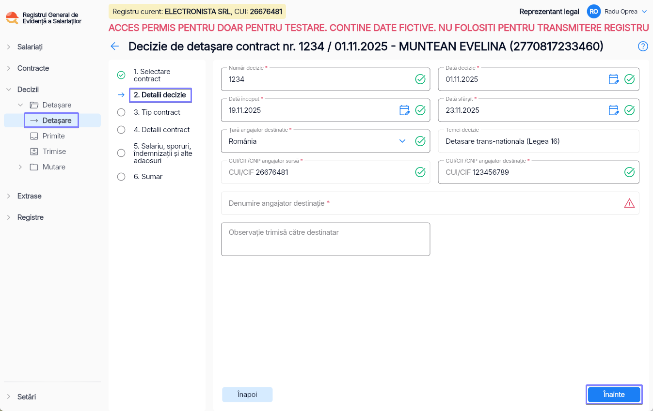
Task: Expand the Salariați section chevron
Action: coord(8,47)
